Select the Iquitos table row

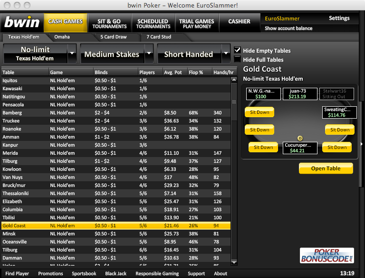click(116, 81)
